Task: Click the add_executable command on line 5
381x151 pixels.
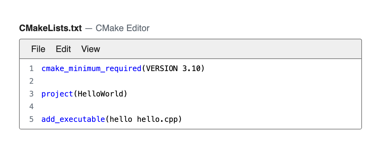Action: 73,120
